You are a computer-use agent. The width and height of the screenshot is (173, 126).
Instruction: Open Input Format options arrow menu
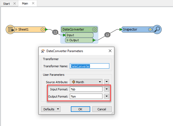(x=107, y=89)
